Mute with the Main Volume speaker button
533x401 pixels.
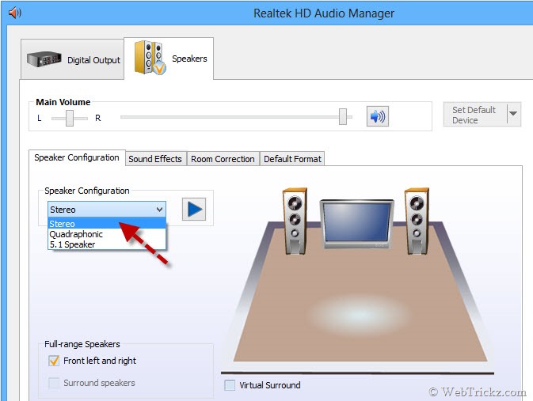pos(377,116)
